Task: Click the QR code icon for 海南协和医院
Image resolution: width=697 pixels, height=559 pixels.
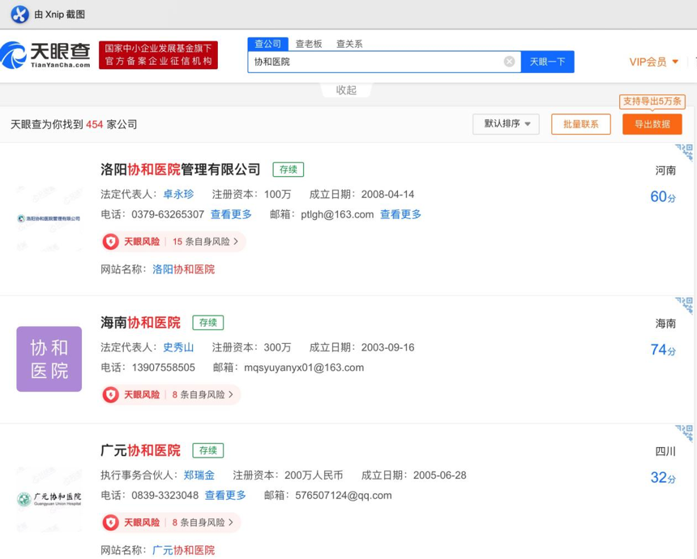Action: click(x=685, y=305)
